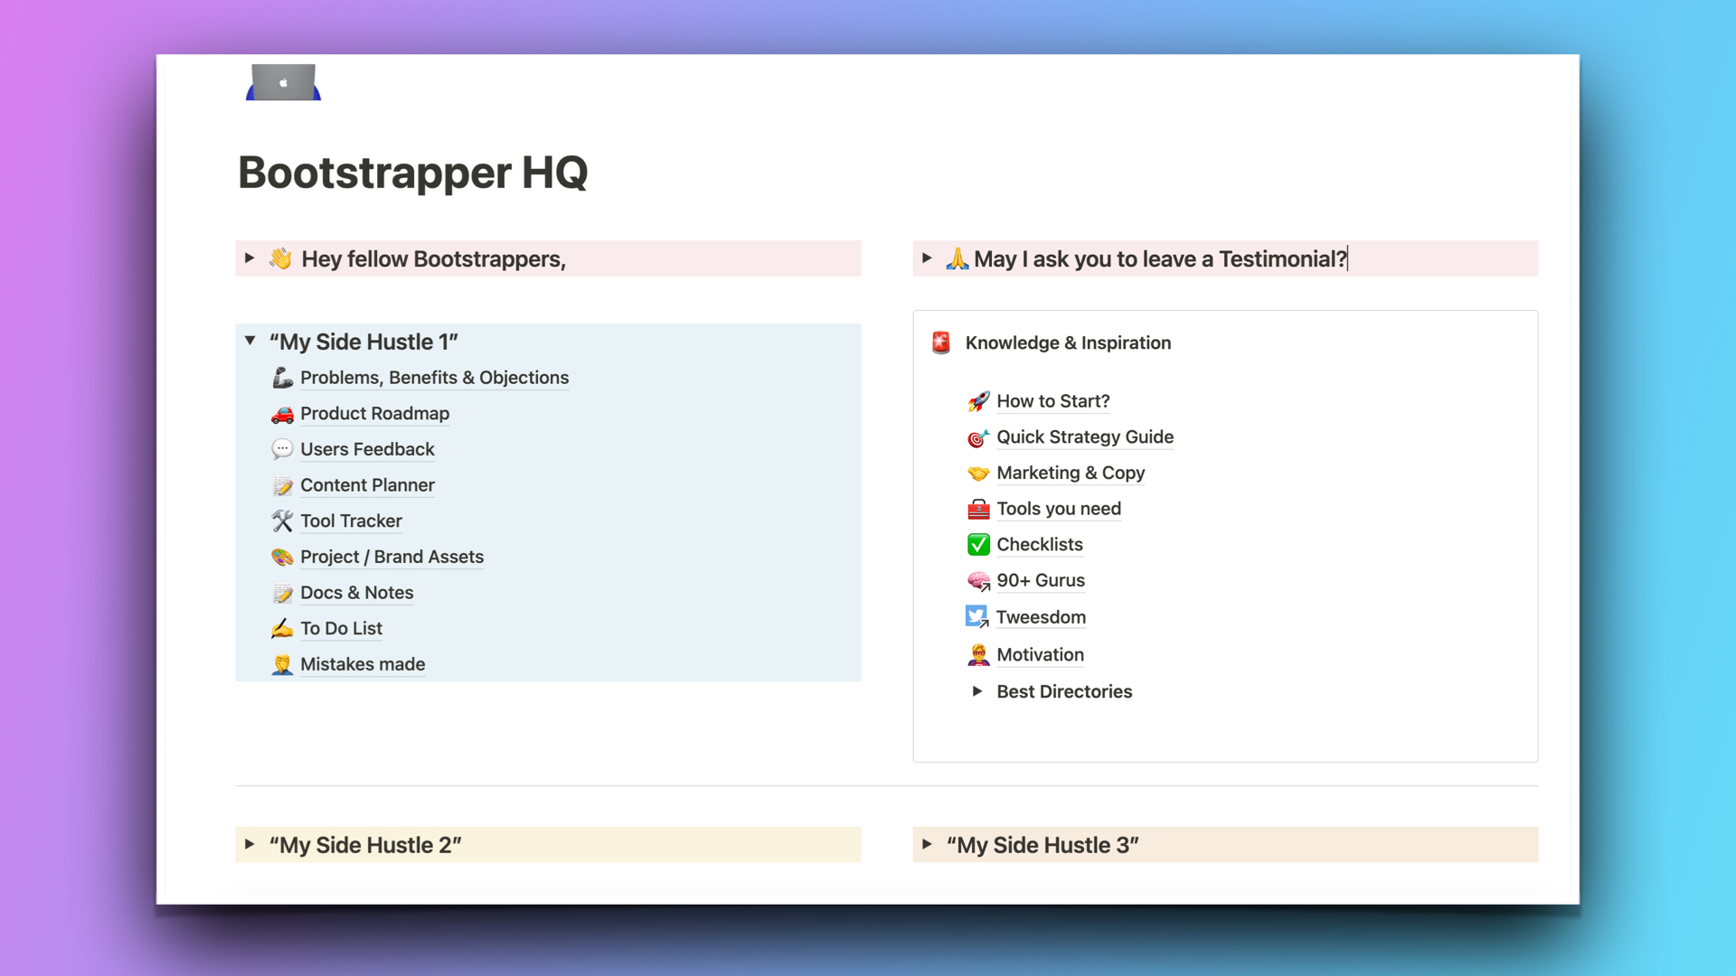This screenshot has width=1736, height=976.
Task: Click the red siren icon for Knowledge & Inspiration
Action: click(941, 343)
